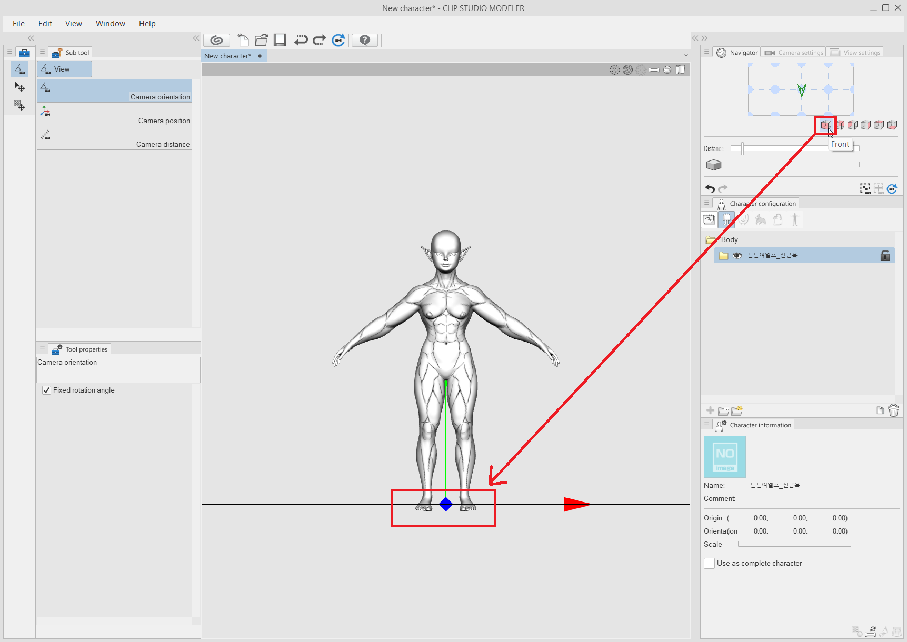Open the Accessory settings in Character configuration
Image resolution: width=907 pixels, height=642 pixels.
778,219
